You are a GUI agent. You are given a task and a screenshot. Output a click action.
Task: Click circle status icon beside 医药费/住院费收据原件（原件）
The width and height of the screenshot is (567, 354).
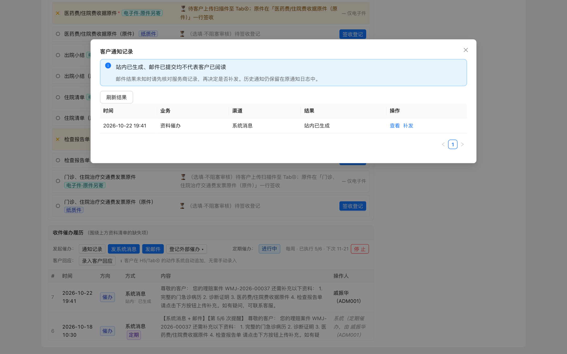tap(58, 34)
